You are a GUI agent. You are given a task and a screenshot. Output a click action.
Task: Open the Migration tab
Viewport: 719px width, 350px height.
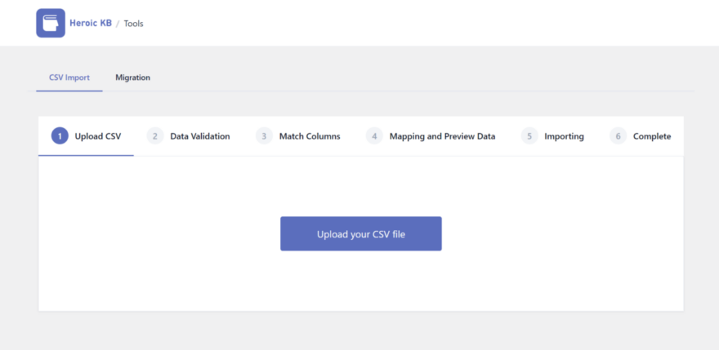132,78
